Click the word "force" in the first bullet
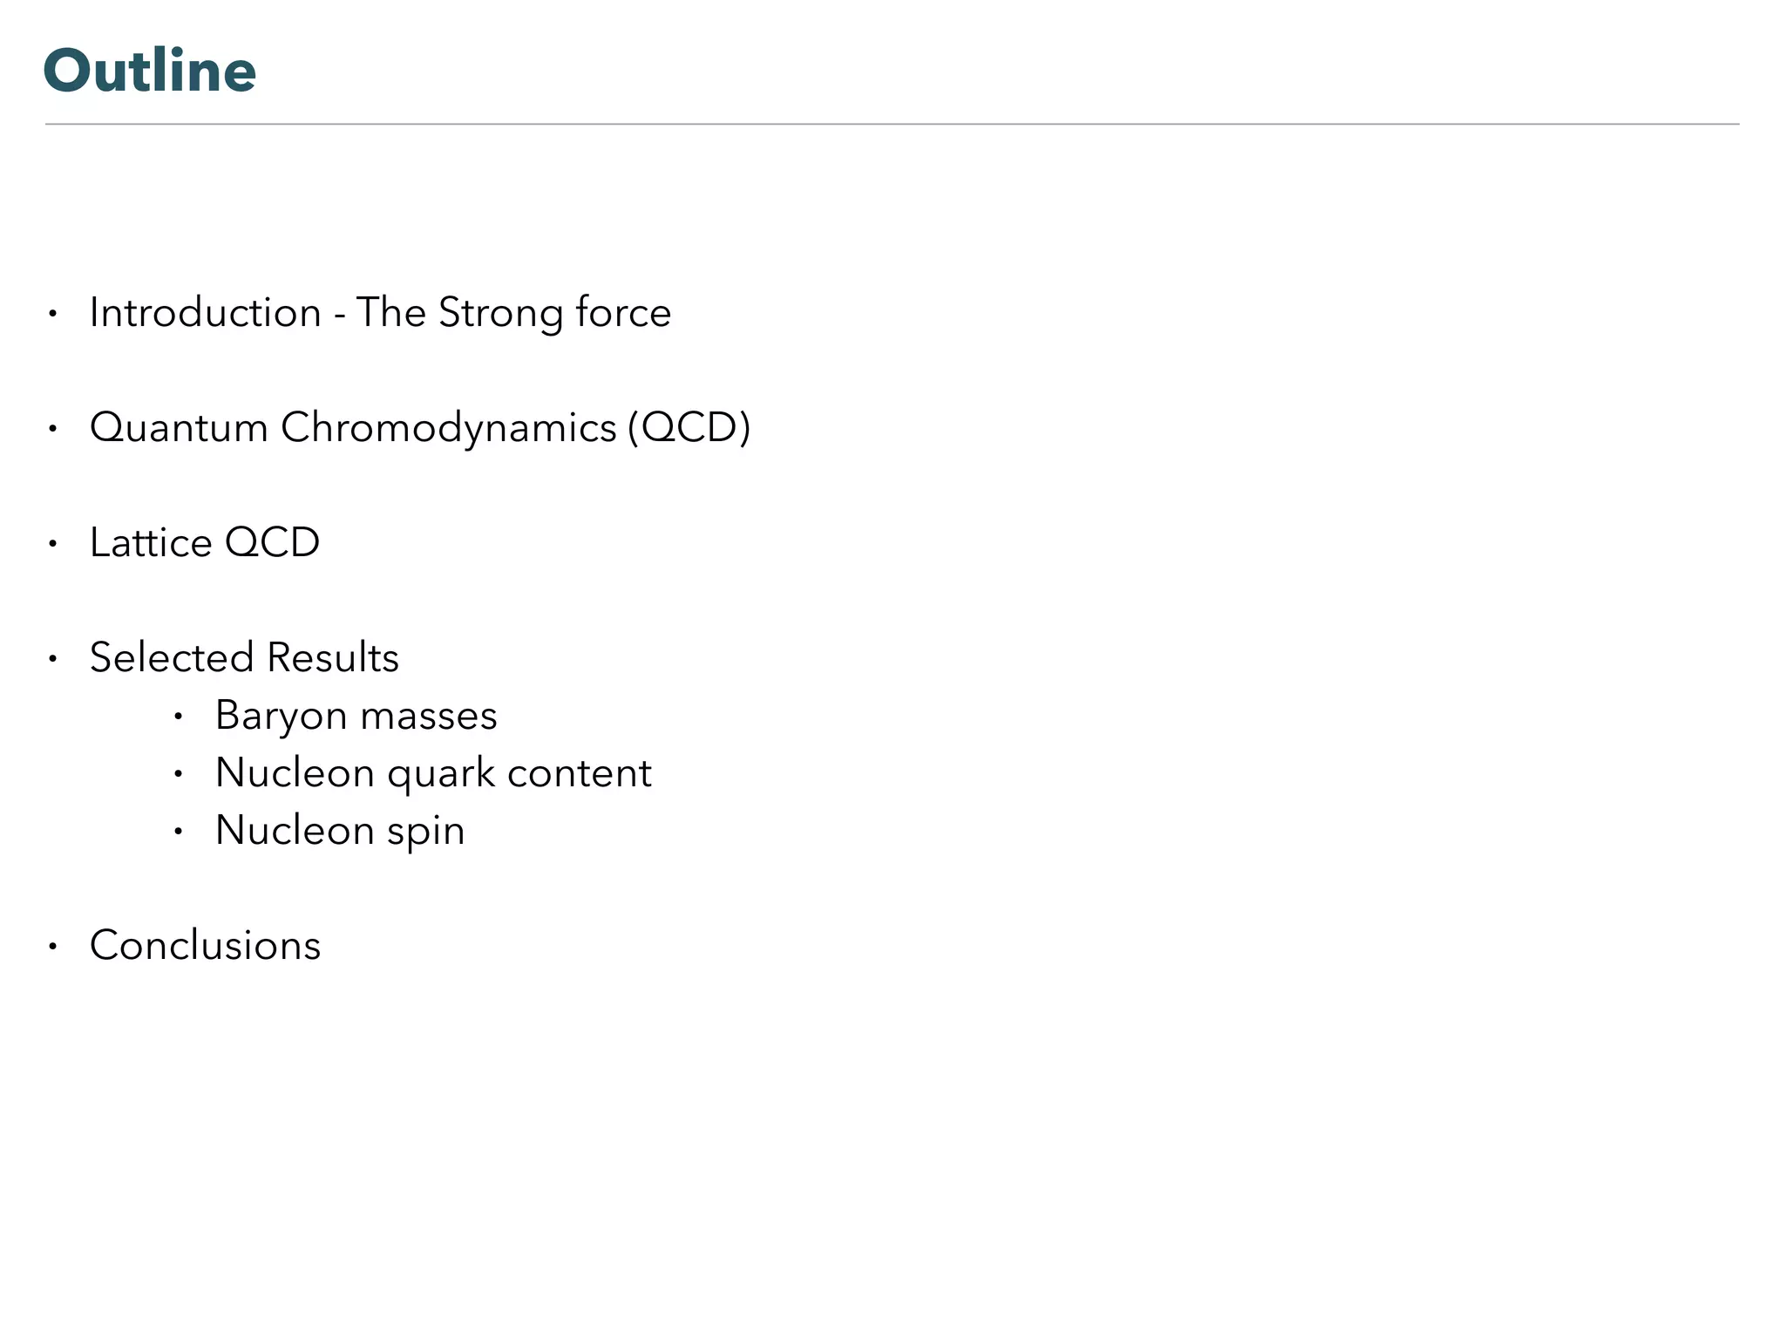 coord(623,313)
